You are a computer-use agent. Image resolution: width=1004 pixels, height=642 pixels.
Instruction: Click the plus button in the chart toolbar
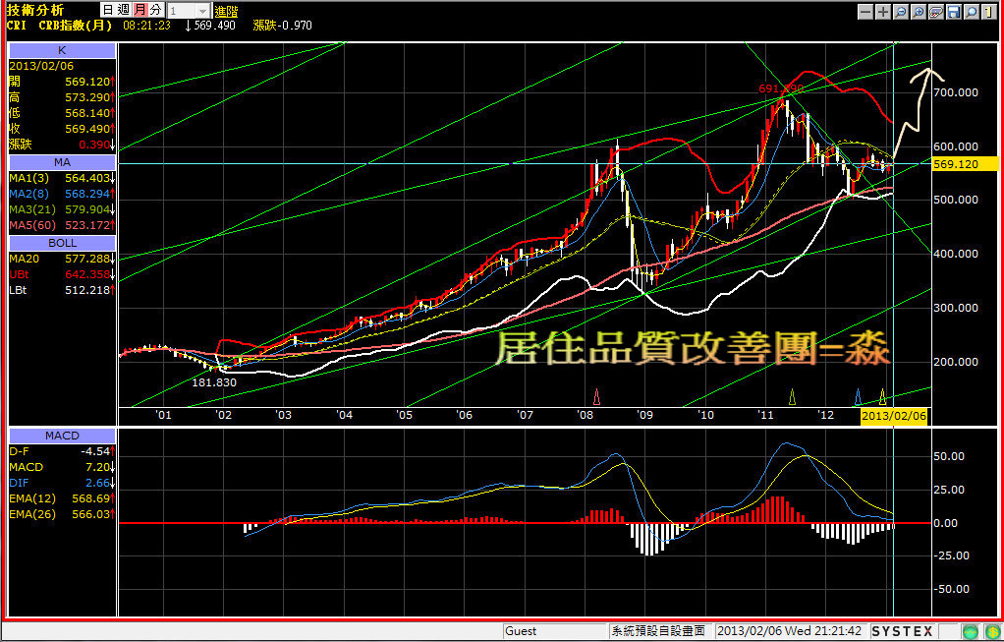(883, 12)
